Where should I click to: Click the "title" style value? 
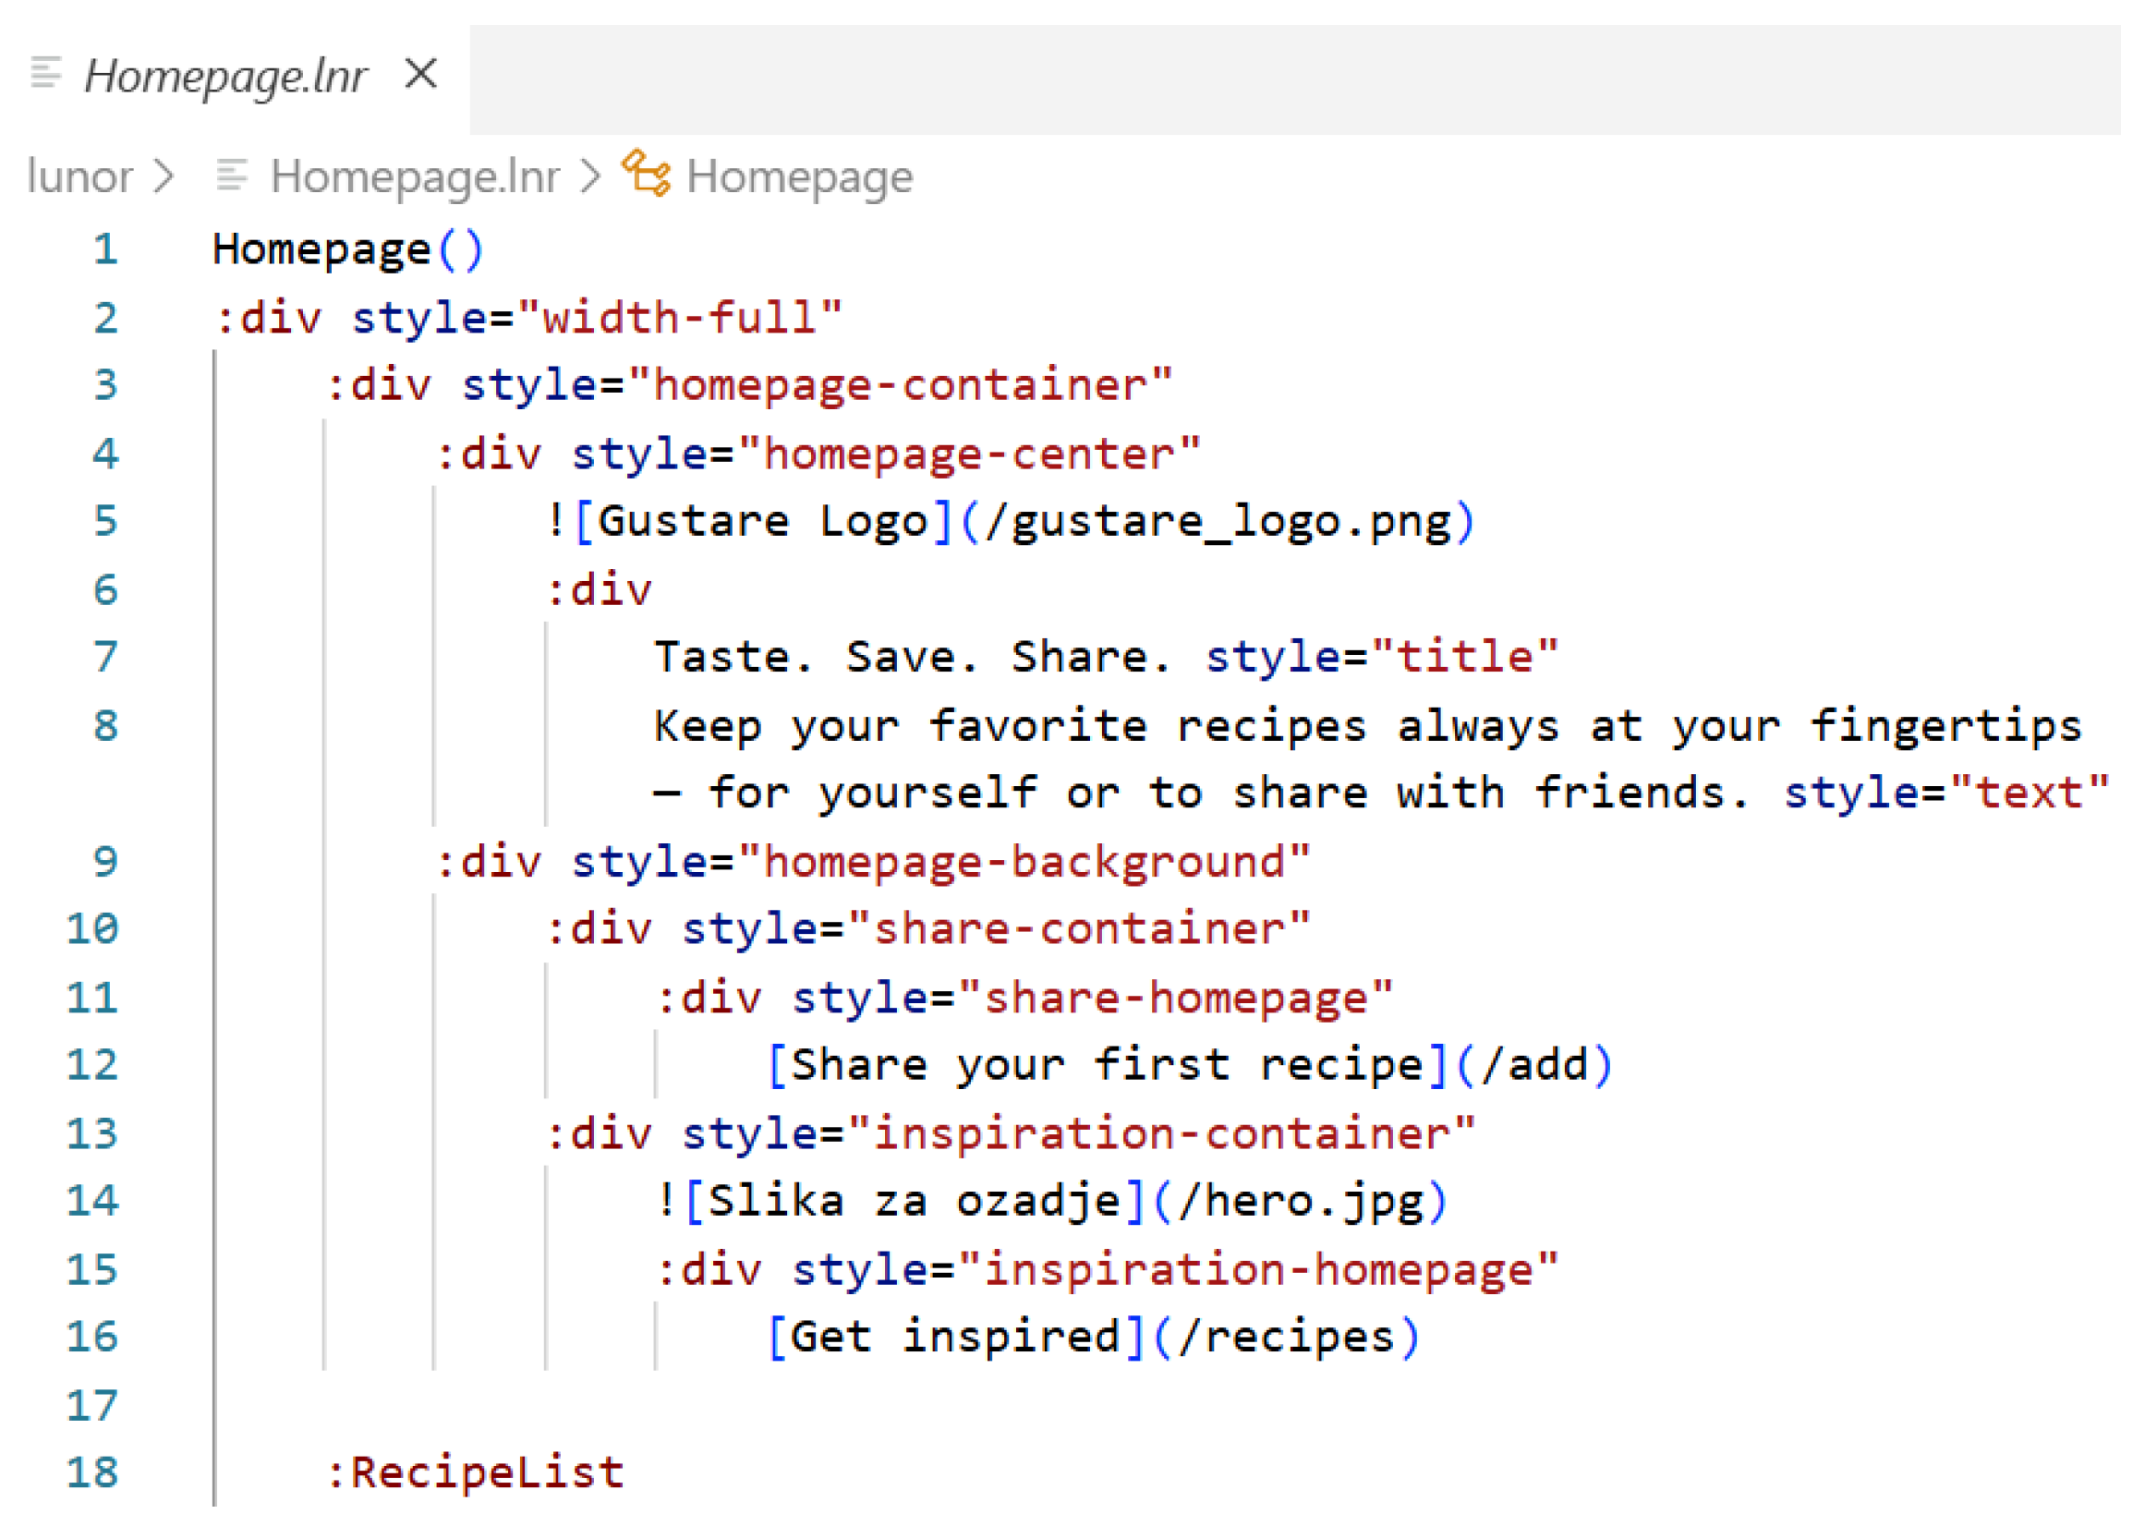pos(1464,656)
